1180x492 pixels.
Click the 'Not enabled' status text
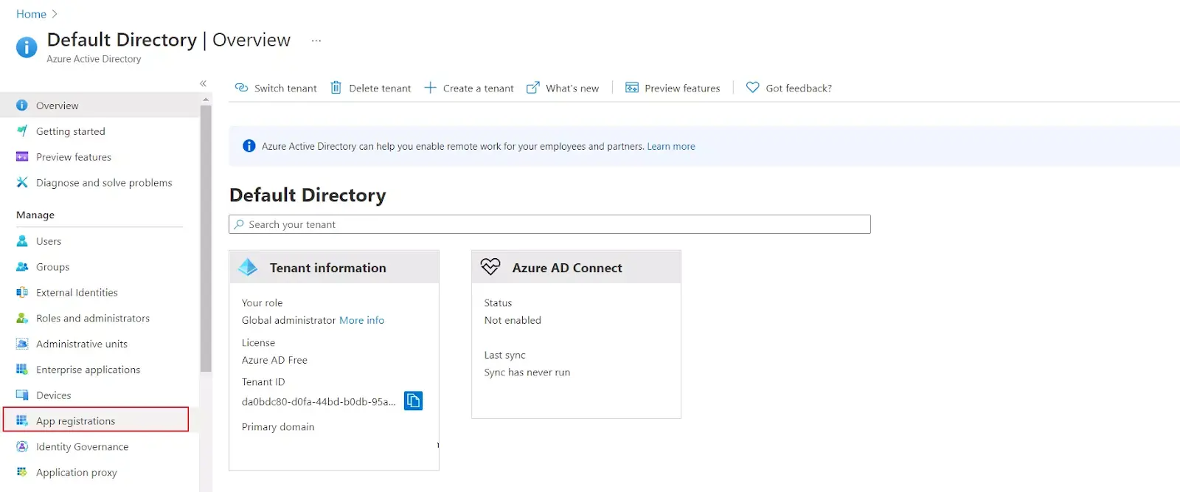point(513,320)
